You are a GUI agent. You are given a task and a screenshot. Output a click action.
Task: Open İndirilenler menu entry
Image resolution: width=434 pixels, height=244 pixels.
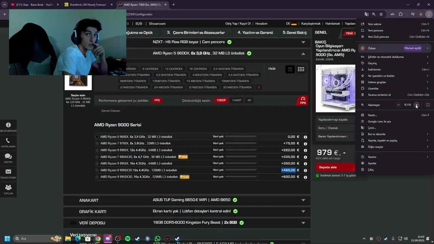(395, 70)
